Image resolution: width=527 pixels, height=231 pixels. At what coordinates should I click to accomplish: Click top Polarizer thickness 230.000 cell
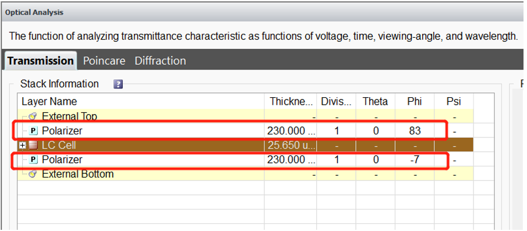tap(291, 130)
